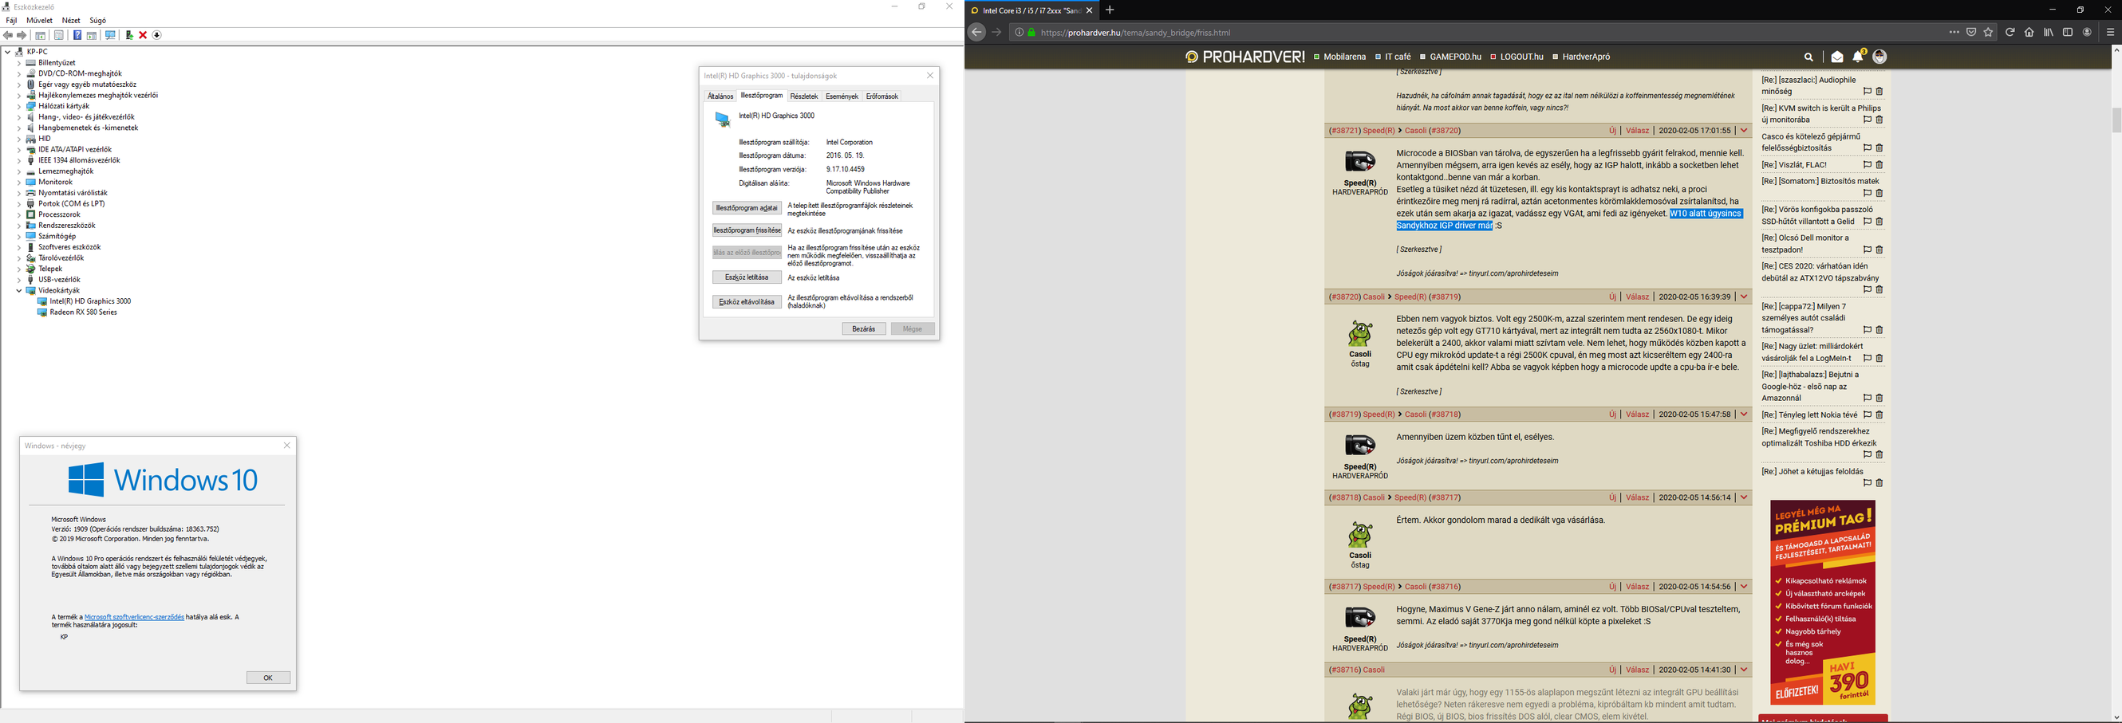Click Bezárás in the driver properties dialog
This screenshot has width=2122, height=723.
point(863,329)
